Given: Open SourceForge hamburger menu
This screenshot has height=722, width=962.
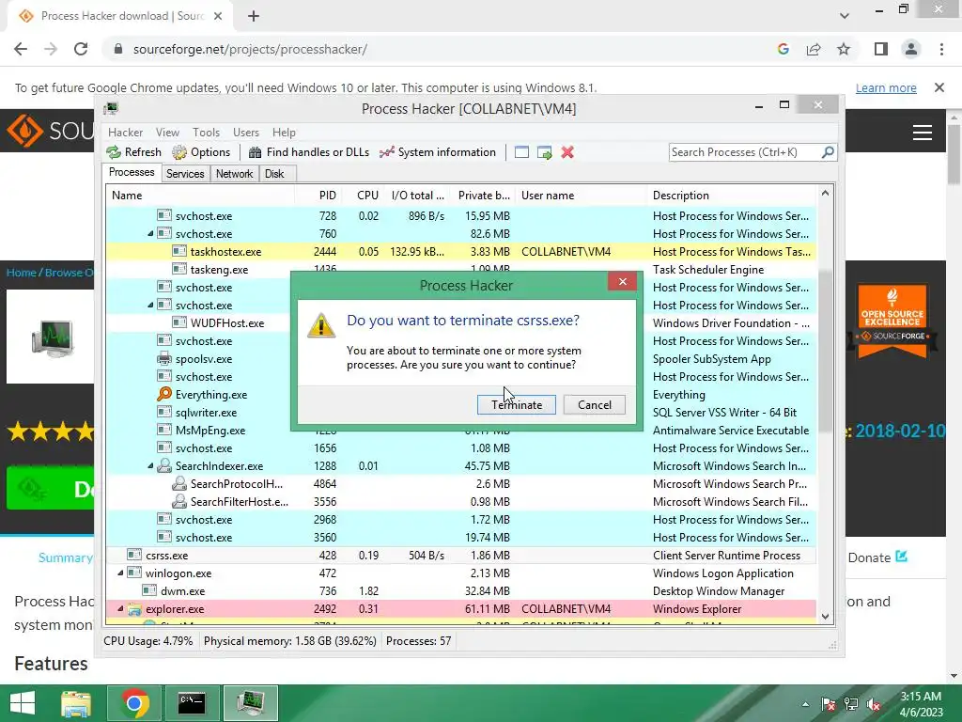Looking at the screenshot, I should (x=923, y=133).
